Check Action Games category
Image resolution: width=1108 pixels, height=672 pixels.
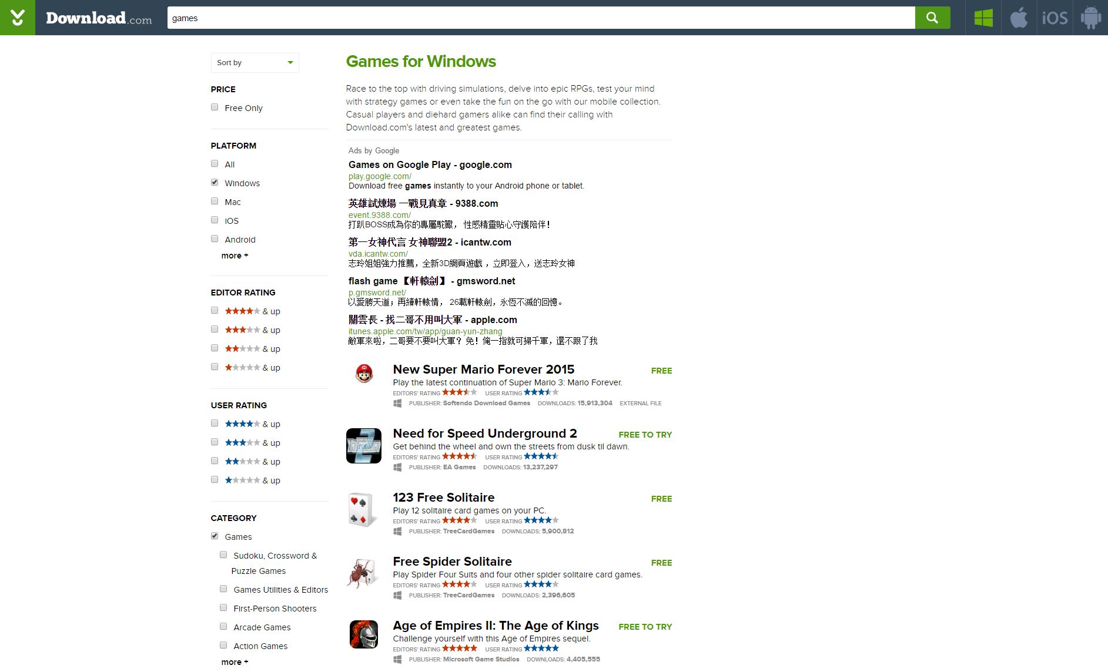tap(223, 646)
